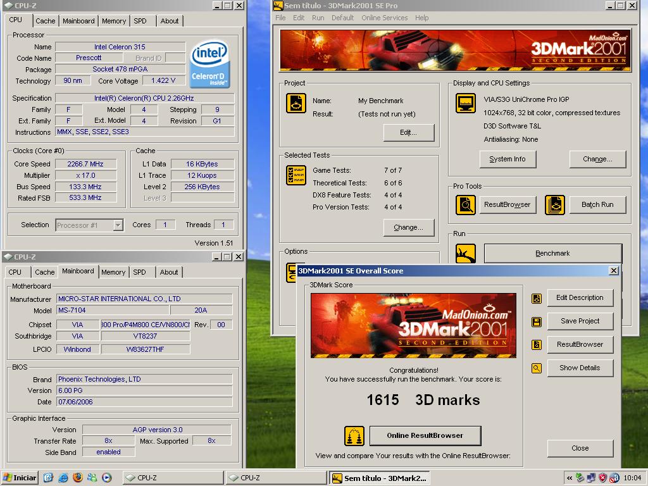Click the System Info button
This screenshot has height=486, width=648.
coord(508,159)
